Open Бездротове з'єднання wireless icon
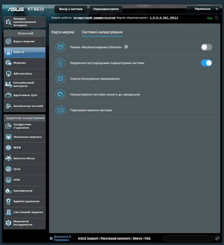This screenshot has width=224, height=245. (9, 126)
